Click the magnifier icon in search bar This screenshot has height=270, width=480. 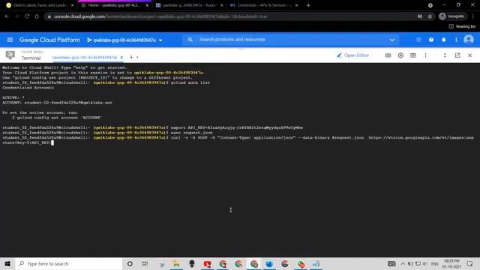(x=190, y=40)
